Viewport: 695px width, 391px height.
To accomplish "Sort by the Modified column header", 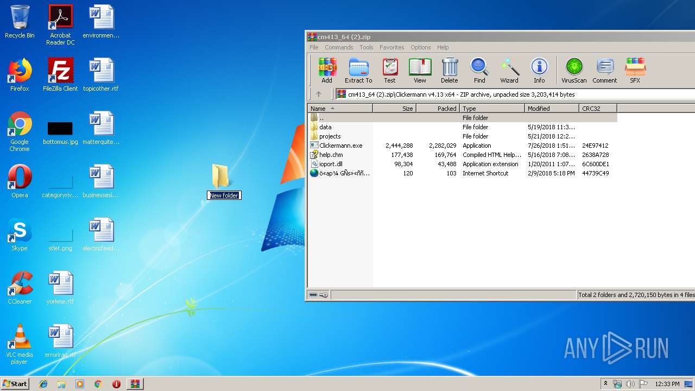I will (x=552, y=108).
